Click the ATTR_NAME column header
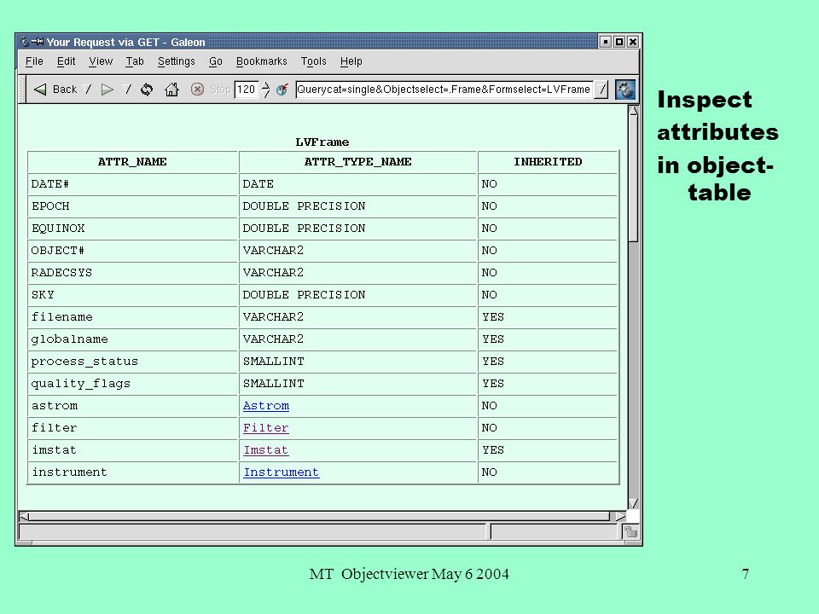Image resolution: width=819 pixels, height=614 pixels. (133, 162)
